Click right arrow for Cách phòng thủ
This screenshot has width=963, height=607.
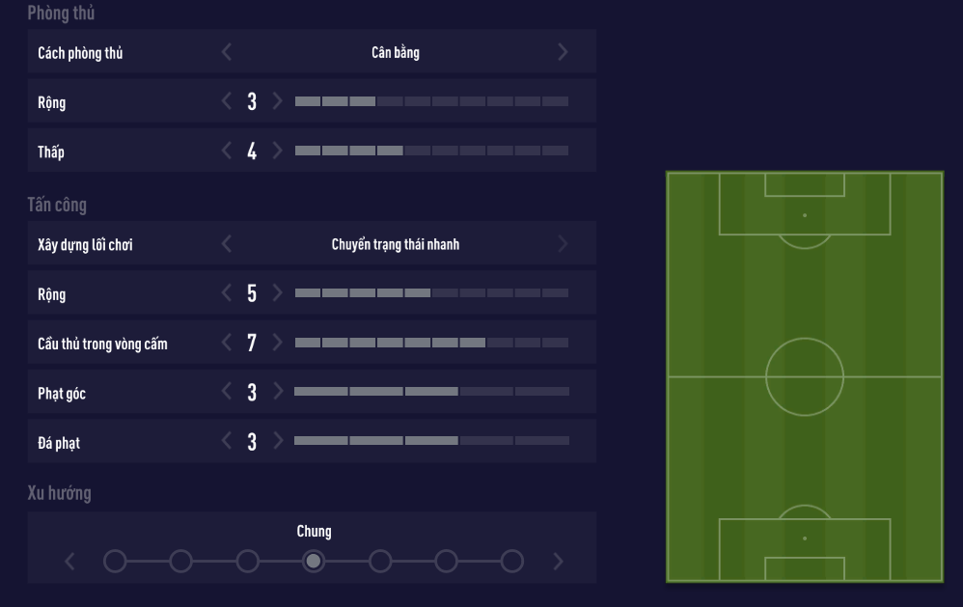(x=564, y=52)
